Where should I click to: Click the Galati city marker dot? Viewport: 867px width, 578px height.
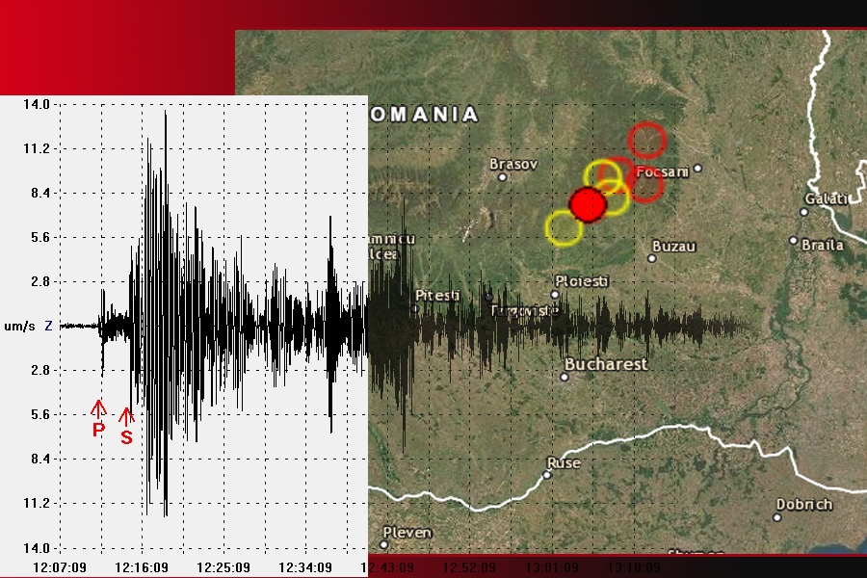point(803,212)
